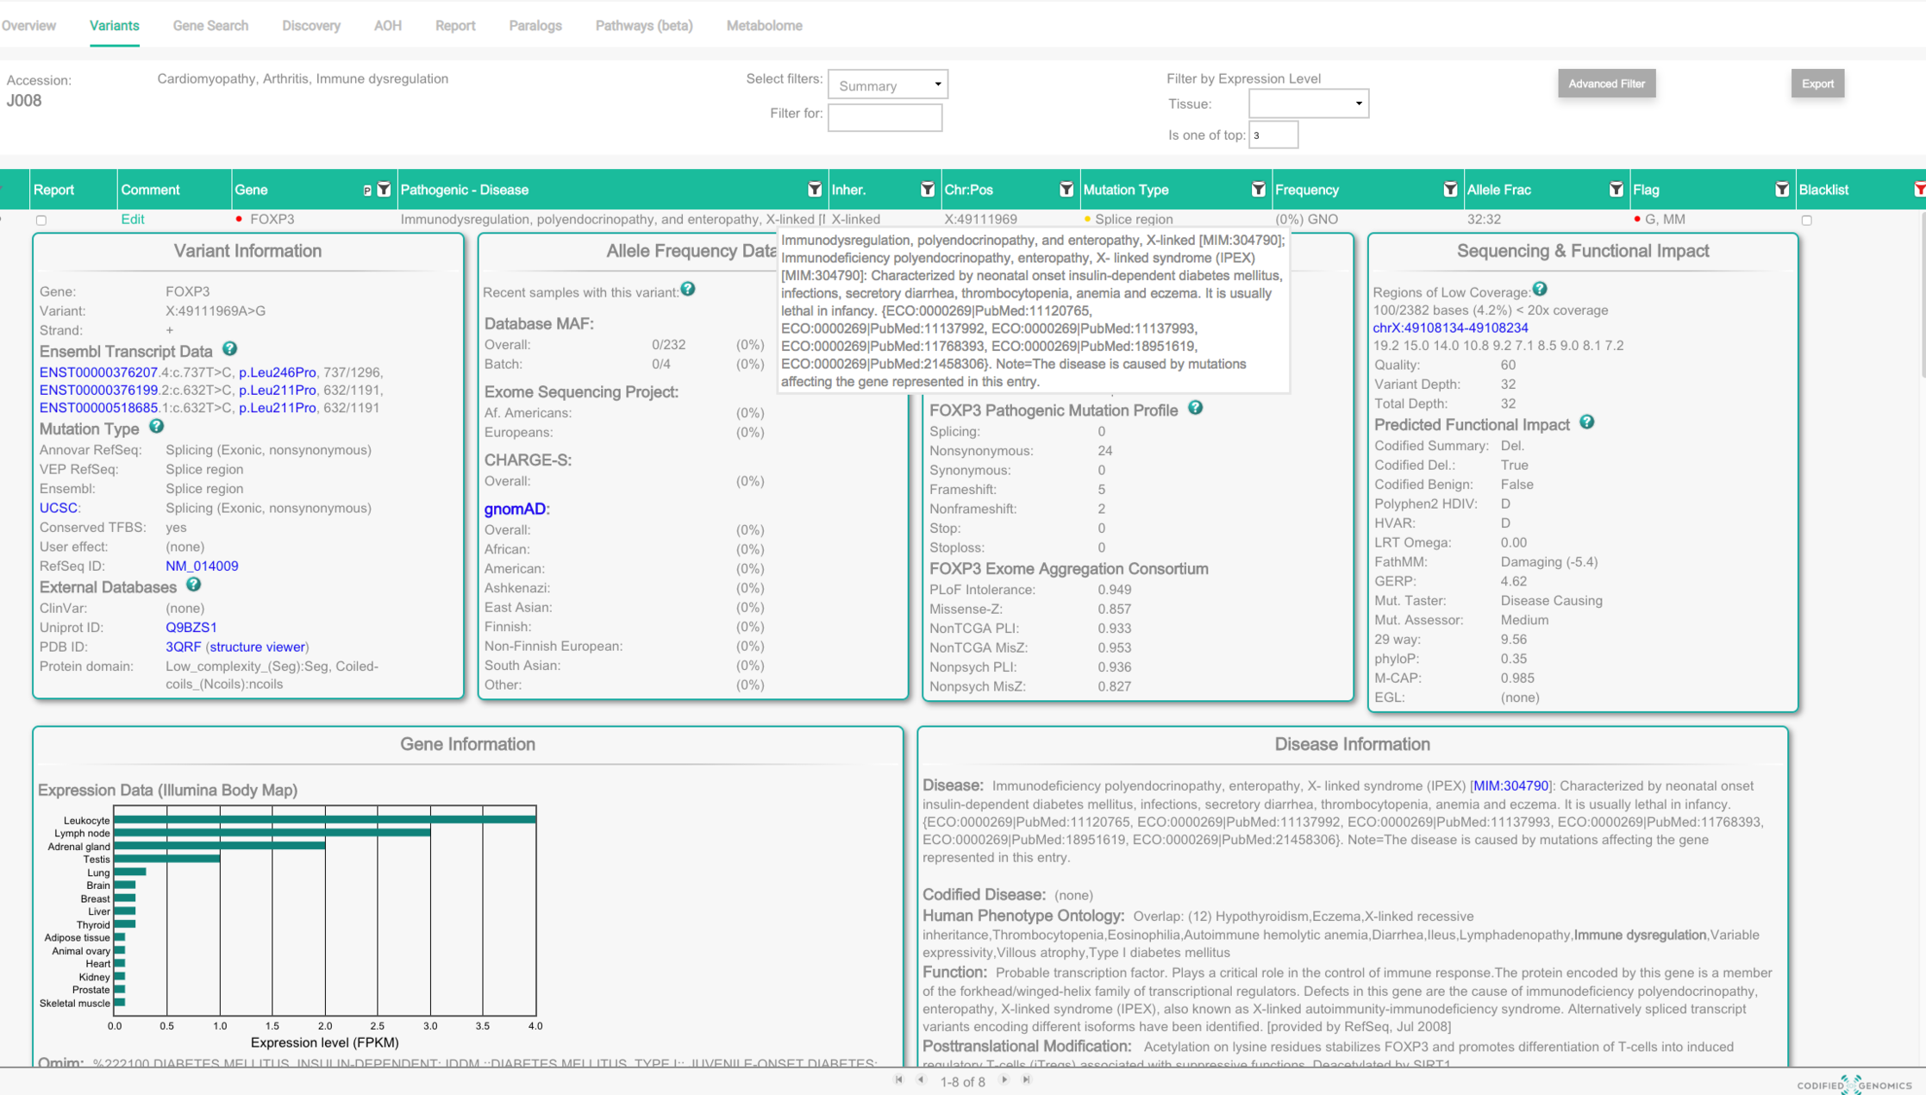Click the FOXP3 gene cell

click(272, 219)
